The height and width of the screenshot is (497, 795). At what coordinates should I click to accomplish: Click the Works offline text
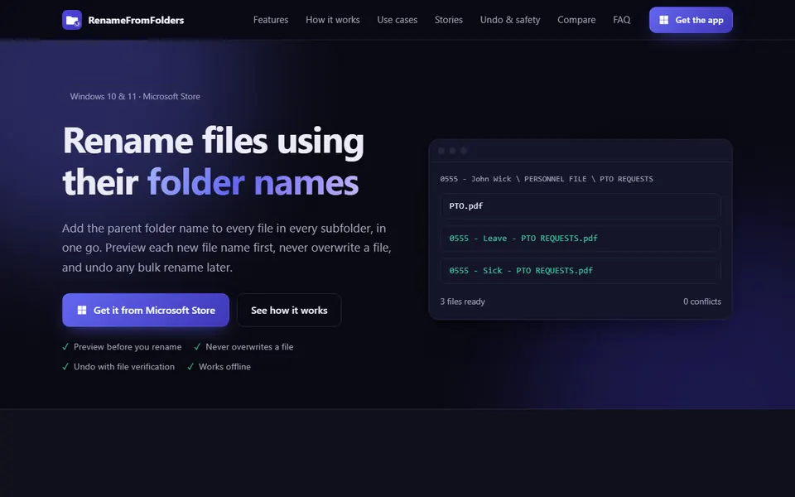coord(224,367)
